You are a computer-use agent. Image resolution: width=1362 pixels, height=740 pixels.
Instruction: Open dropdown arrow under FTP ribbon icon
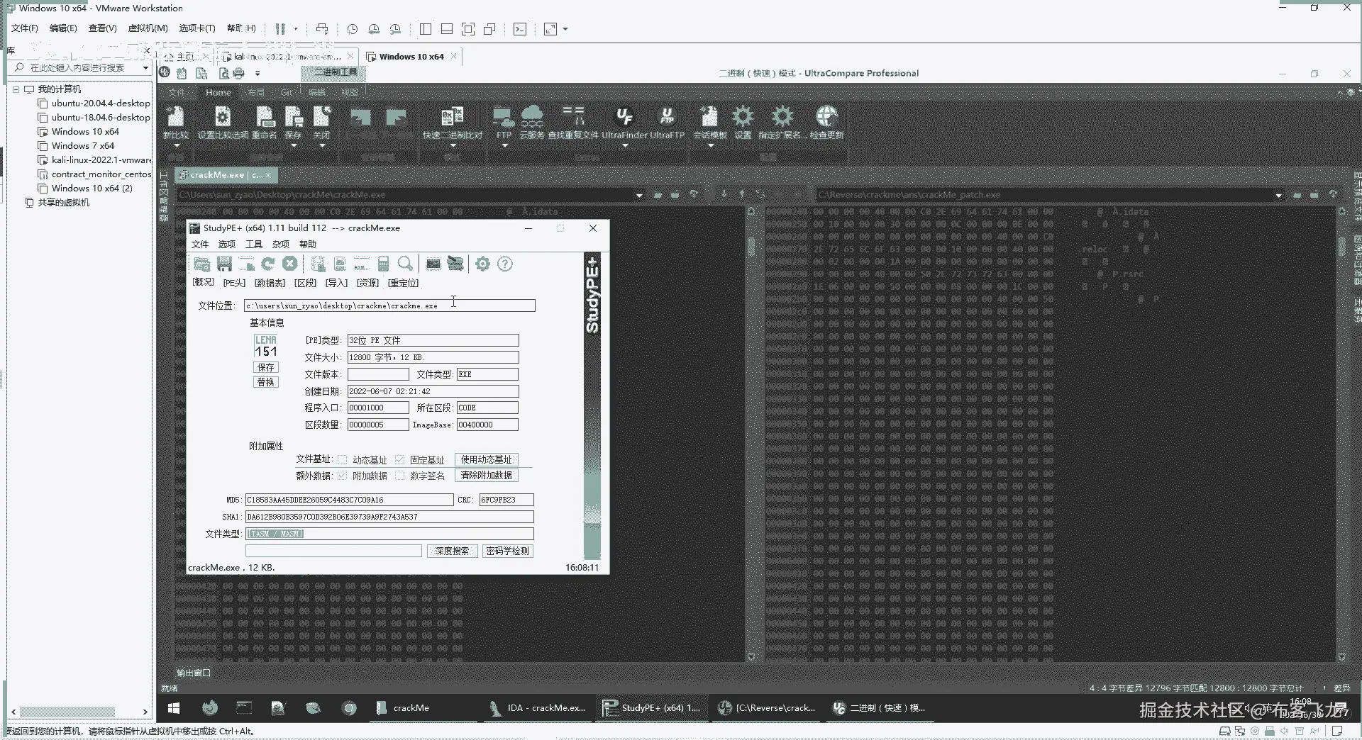[x=504, y=146]
